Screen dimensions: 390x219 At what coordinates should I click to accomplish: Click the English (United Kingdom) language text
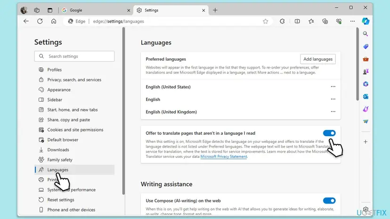[171, 112]
